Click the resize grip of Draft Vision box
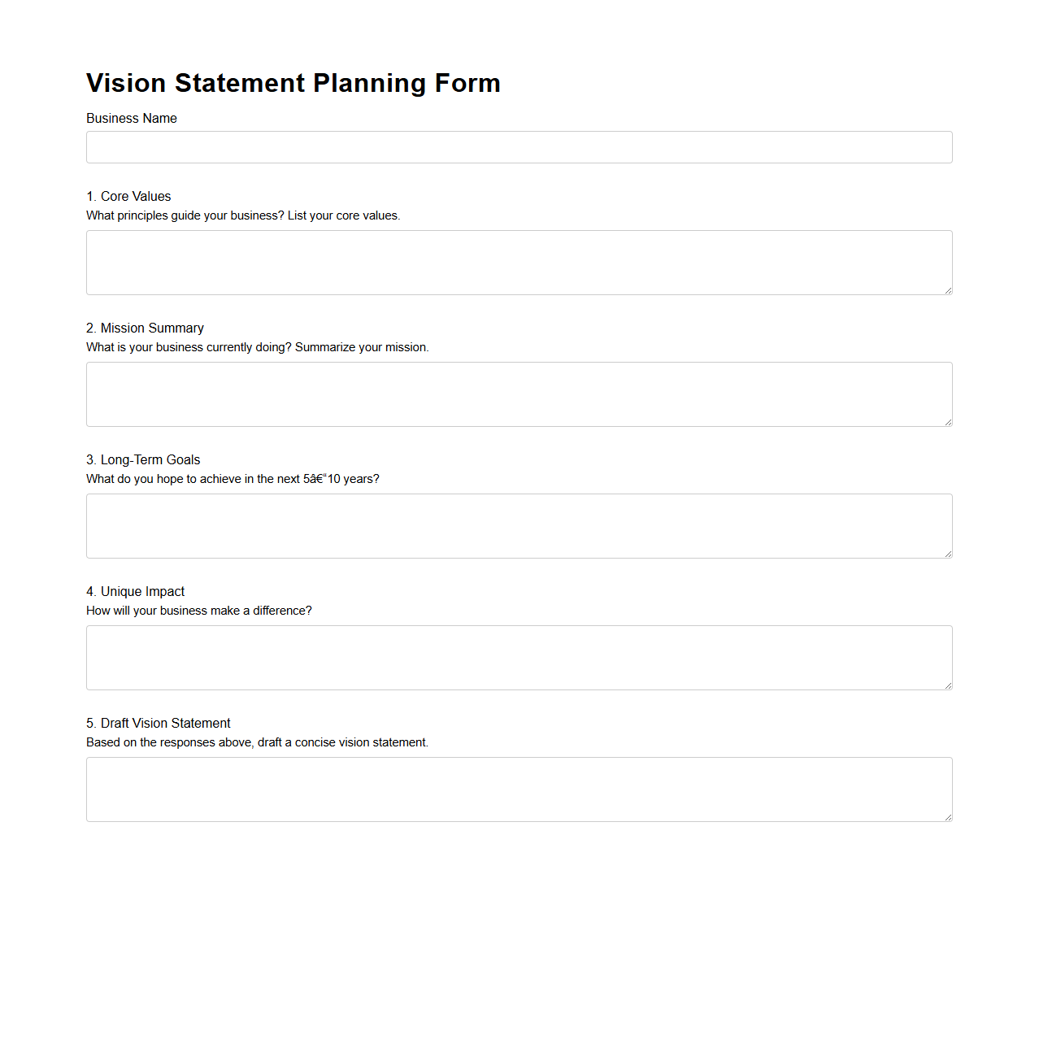 [947, 817]
